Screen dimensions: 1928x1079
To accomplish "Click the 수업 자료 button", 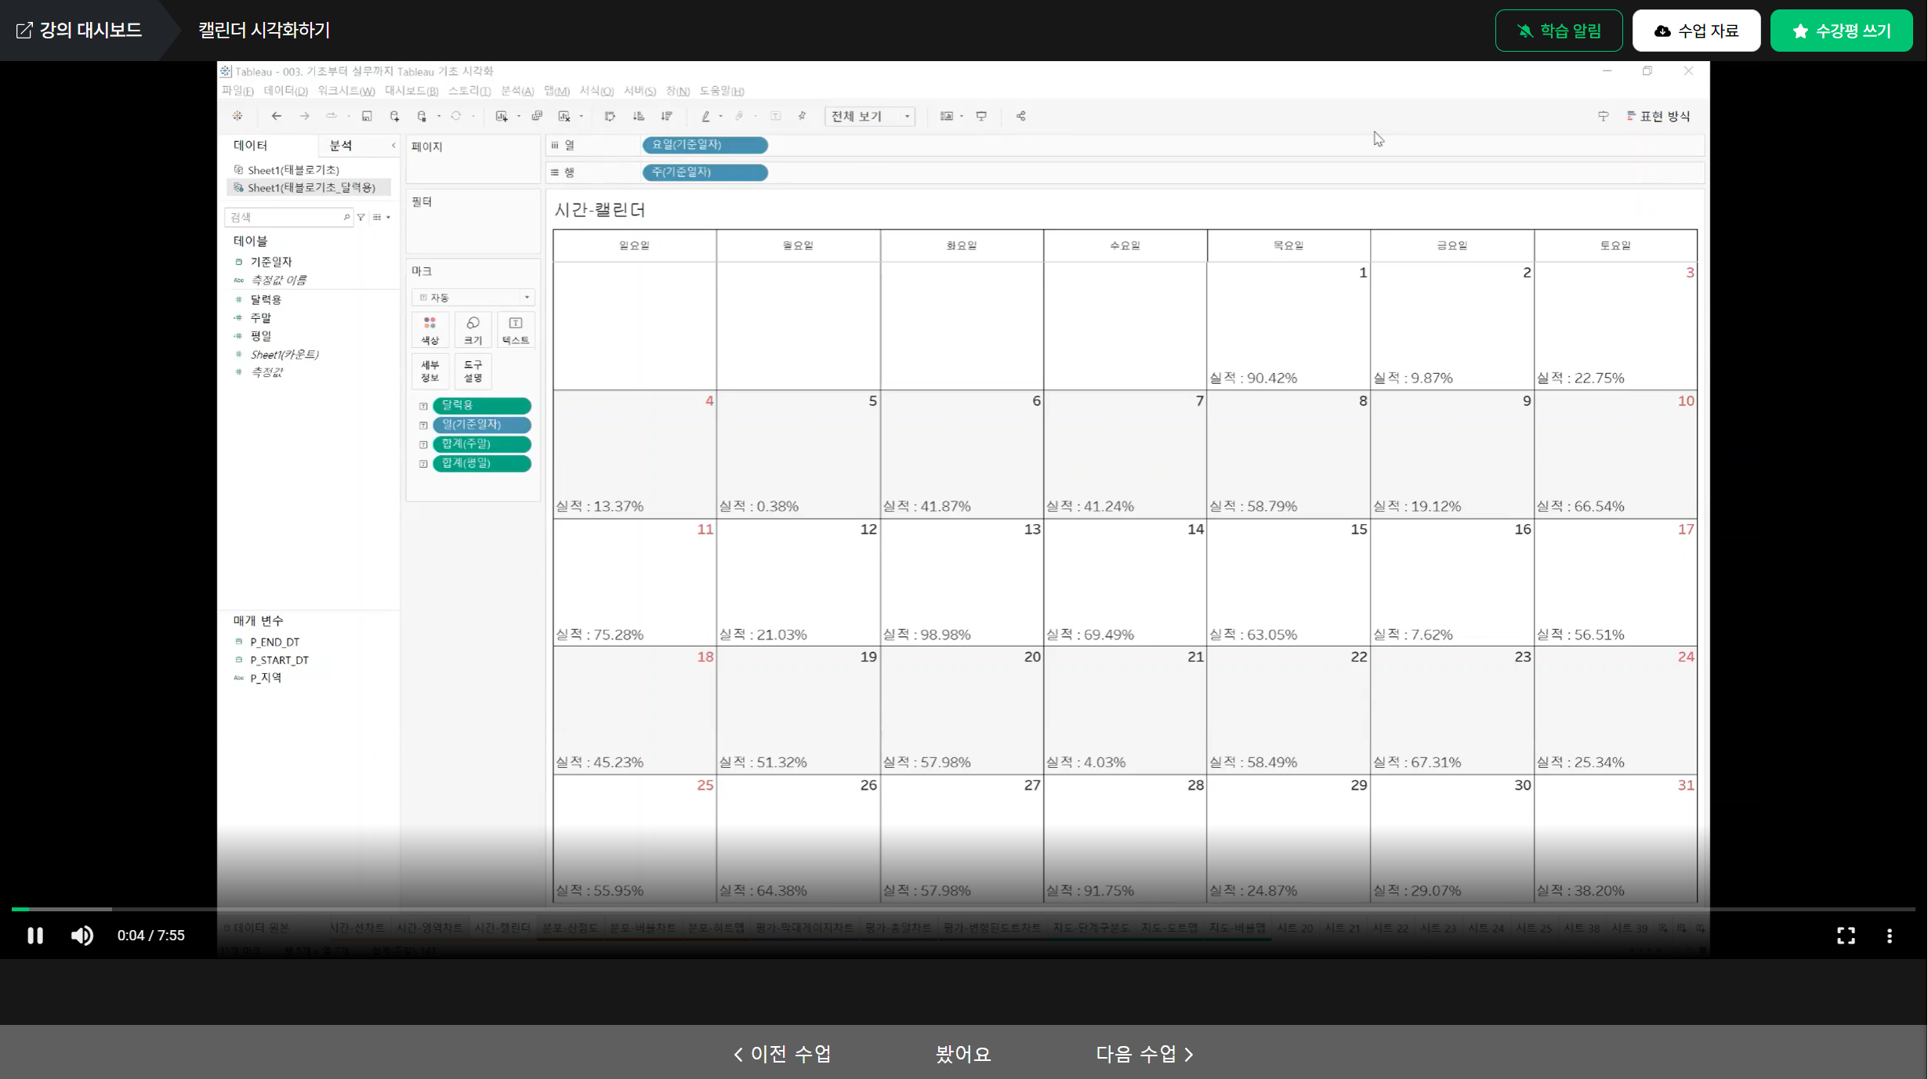I will (1696, 31).
